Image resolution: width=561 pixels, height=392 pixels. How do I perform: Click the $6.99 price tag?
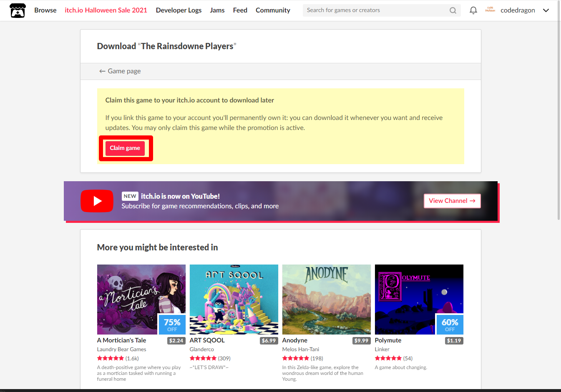point(269,341)
